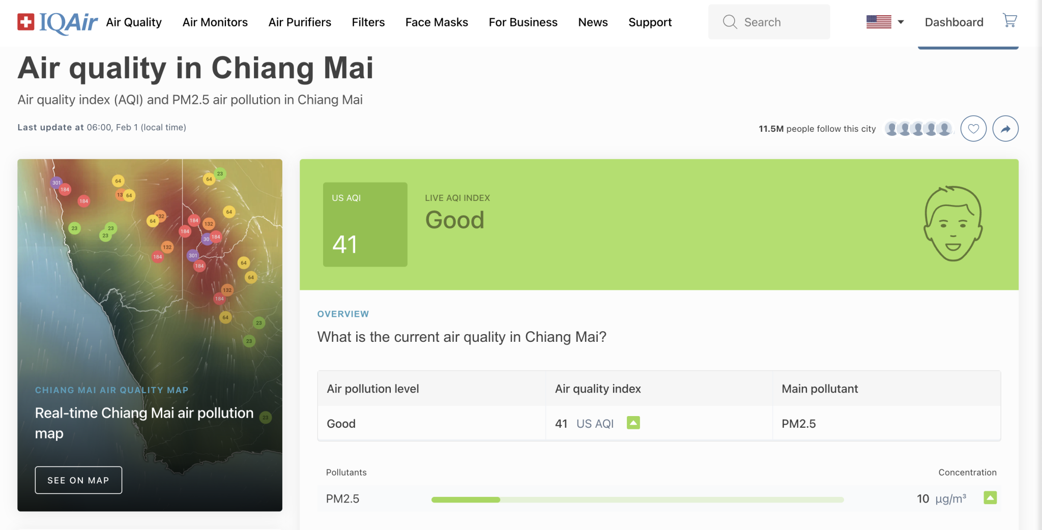Image resolution: width=1042 pixels, height=530 pixels.
Task: Open the shopping cart icon
Action: pos(1009,21)
